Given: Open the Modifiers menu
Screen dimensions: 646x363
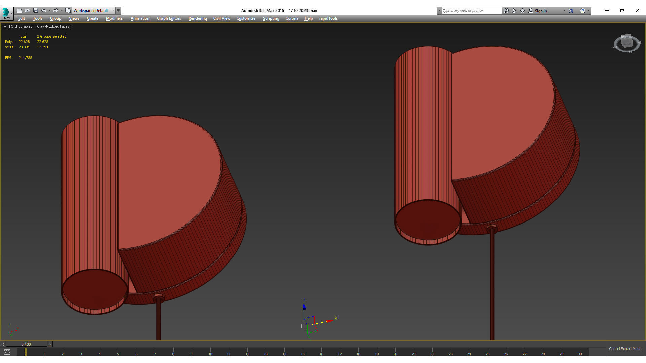Looking at the screenshot, I should coord(114,18).
